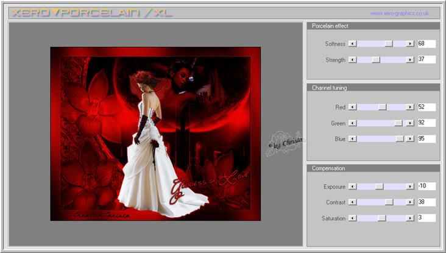Screen dimensions: 446x253
Task: Decrease Blue channel with left arrow
Action: pos(352,138)
